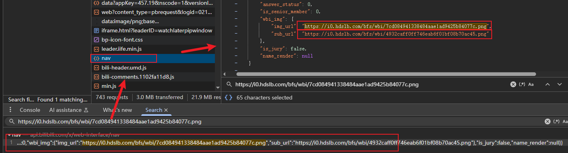The height and width of the screenshot is (153, 568).
Task: Click the Found 1 matching status text
Action: coord(63,99)
